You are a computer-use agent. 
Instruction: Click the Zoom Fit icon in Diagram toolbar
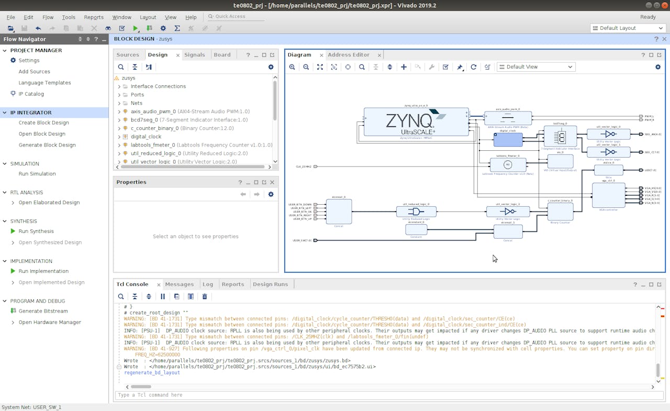(320, 67)
